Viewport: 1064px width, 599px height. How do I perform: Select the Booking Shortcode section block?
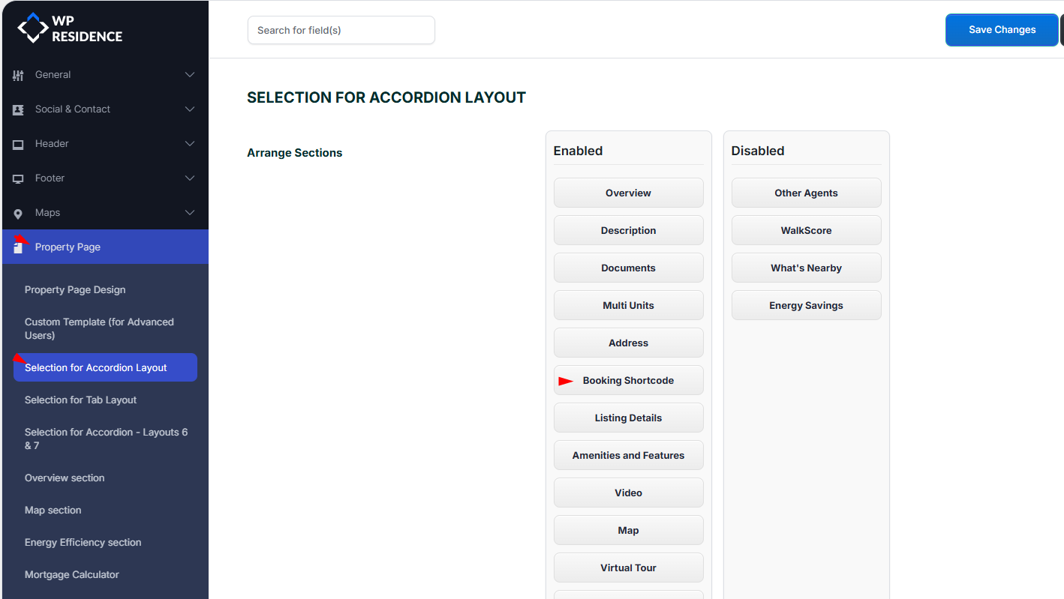[x=628, y=380]
